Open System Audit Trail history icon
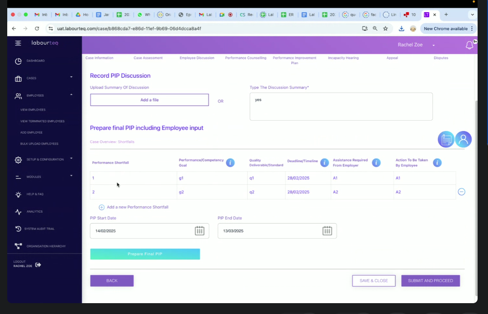488x314 pixels. click(19, 229)
